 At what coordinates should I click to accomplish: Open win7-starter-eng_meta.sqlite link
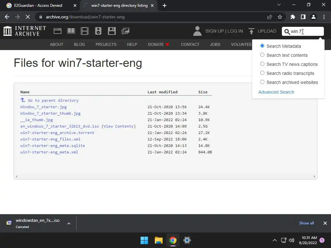53,146
